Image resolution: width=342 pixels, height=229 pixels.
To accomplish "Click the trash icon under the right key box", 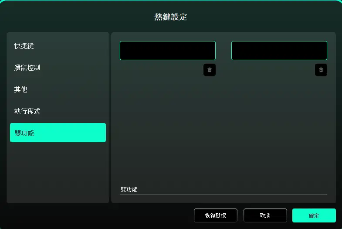I will [x=321, y=70].
